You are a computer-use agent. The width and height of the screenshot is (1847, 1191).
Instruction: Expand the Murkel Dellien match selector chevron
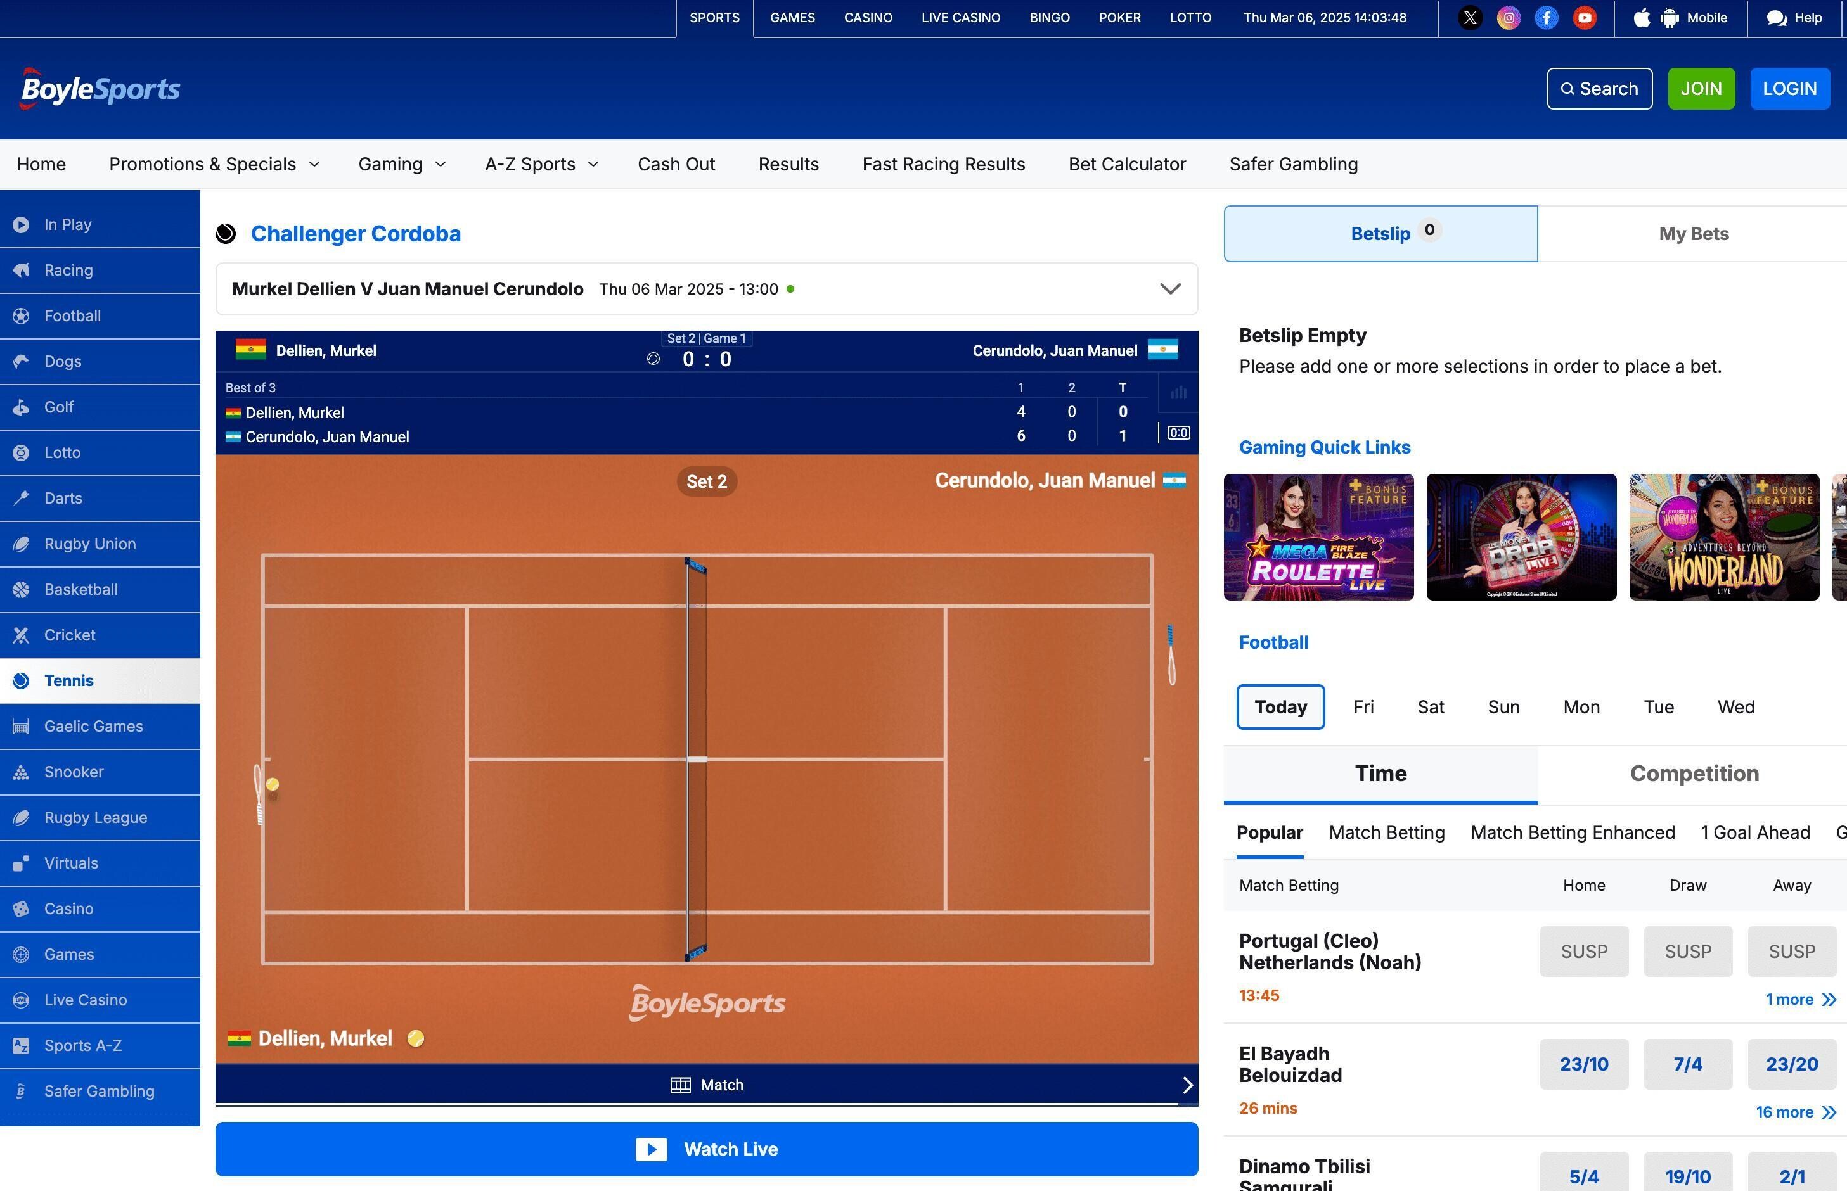point(1170,288)
